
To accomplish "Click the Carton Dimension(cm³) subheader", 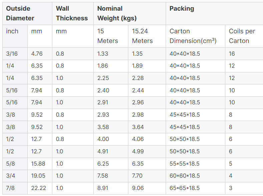I will click(193, 36).
